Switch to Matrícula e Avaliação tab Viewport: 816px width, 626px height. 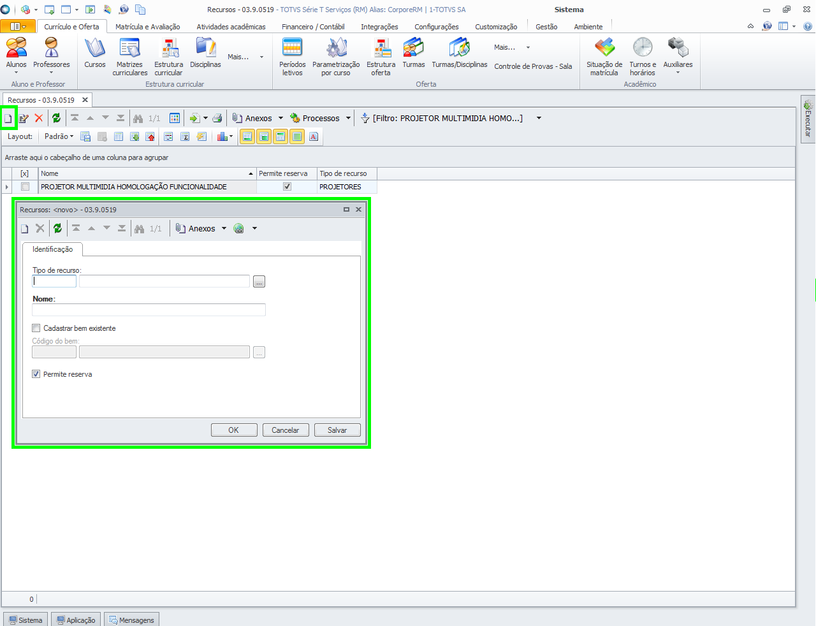tap(148, 27)
